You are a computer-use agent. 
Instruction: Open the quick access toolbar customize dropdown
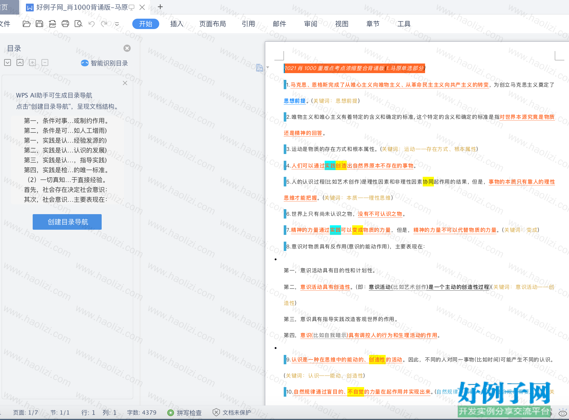tap(117, 24)
